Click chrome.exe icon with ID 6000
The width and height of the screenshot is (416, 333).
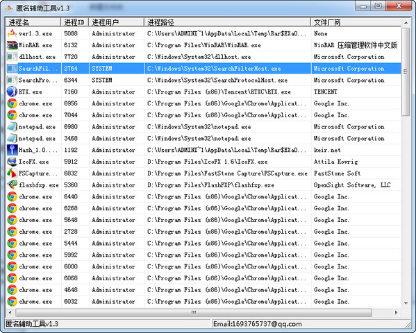pyautogui.click(x=12, y=266)
